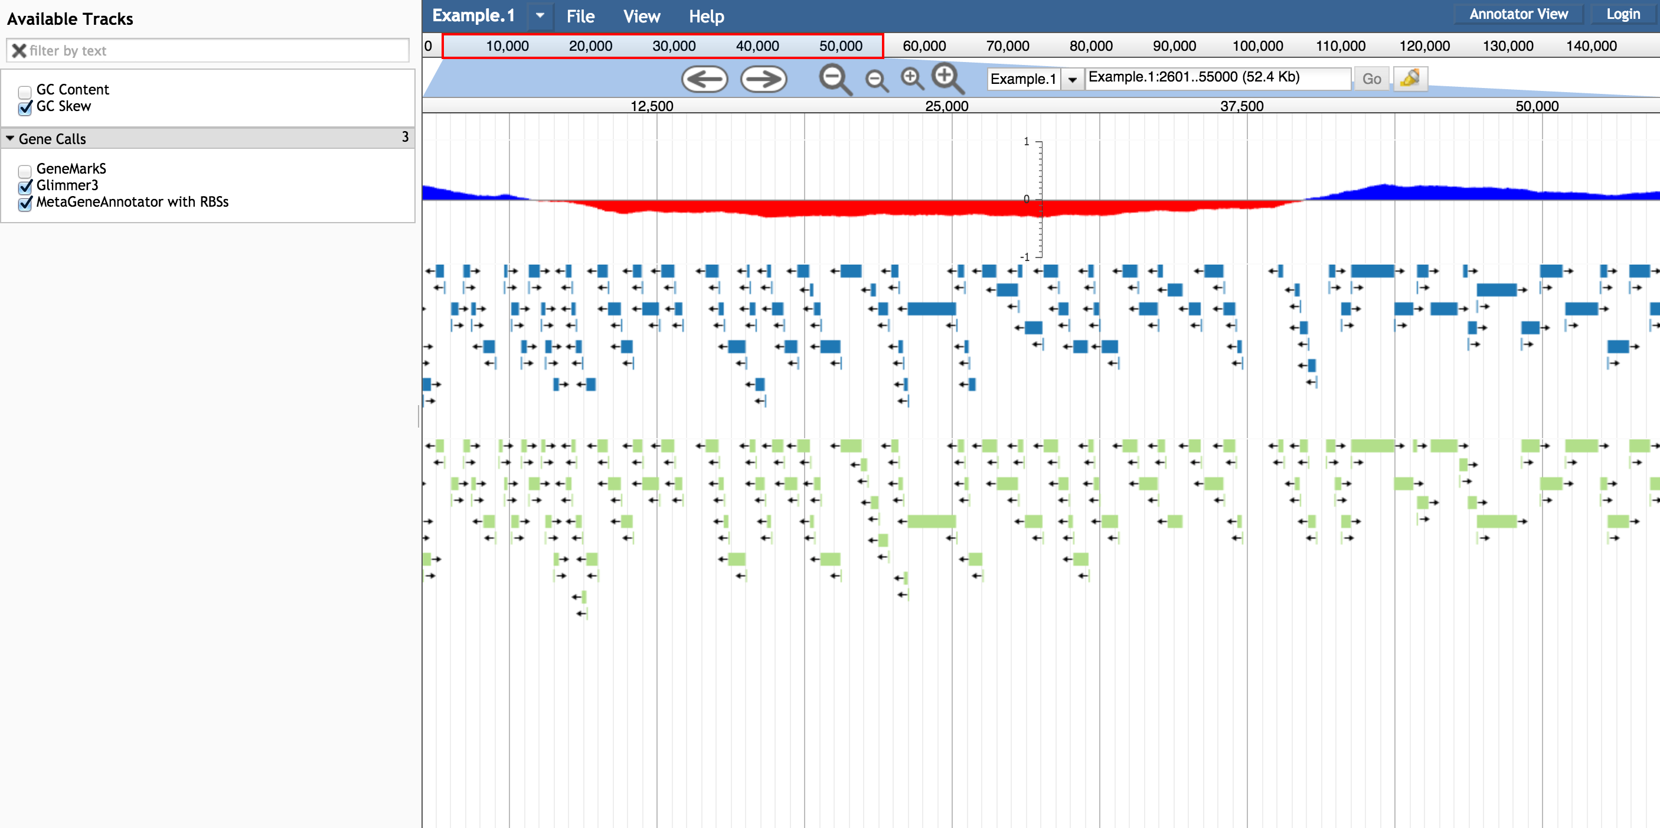Click the location coordinates input field

[x=1217, y=78]
